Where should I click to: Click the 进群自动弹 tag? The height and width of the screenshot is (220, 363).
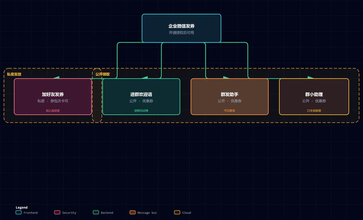(x=141, y=111)
